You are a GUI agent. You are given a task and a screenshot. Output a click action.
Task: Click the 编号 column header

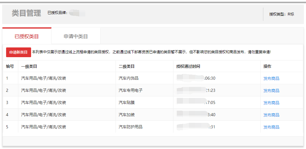10,67
